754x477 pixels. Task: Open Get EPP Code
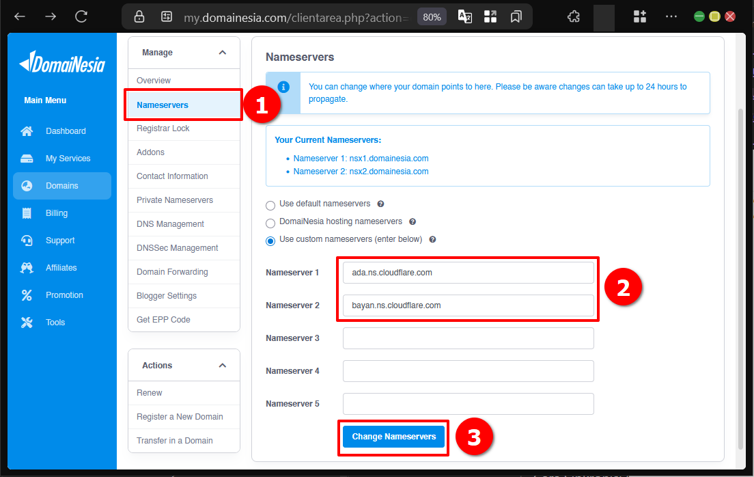(x=184, y=320)
